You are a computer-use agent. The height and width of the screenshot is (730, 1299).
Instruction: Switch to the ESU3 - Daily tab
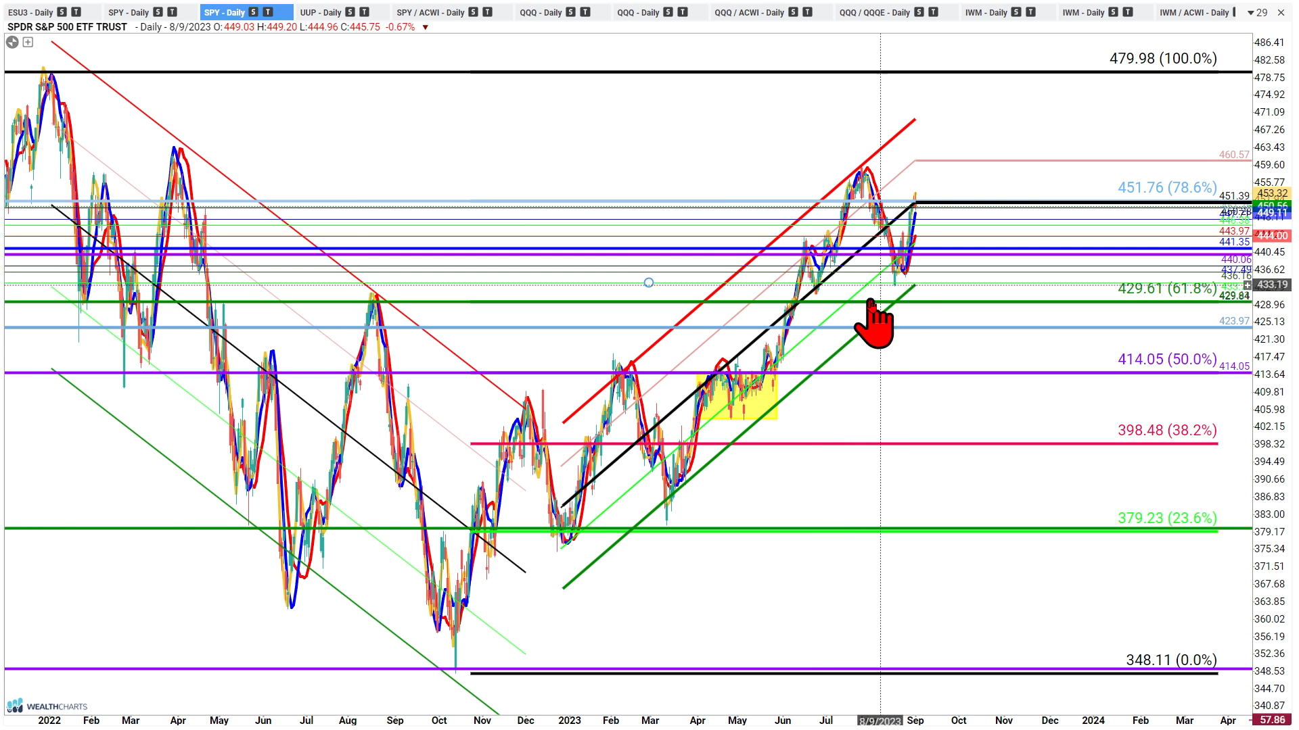[30, 12]
